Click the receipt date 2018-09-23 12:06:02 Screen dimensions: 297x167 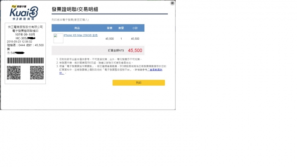click(x=19, y=42)
